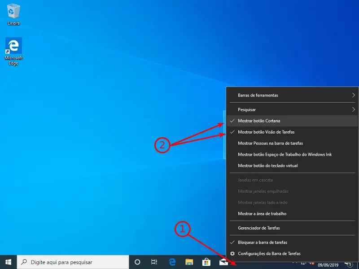Screen dimensions: 359x269
Task: Open the Action Center notification icon
Action: coord(349,265)
